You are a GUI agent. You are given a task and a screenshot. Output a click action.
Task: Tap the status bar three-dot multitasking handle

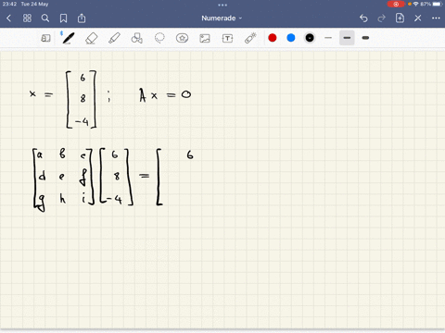tap(222, 5)
